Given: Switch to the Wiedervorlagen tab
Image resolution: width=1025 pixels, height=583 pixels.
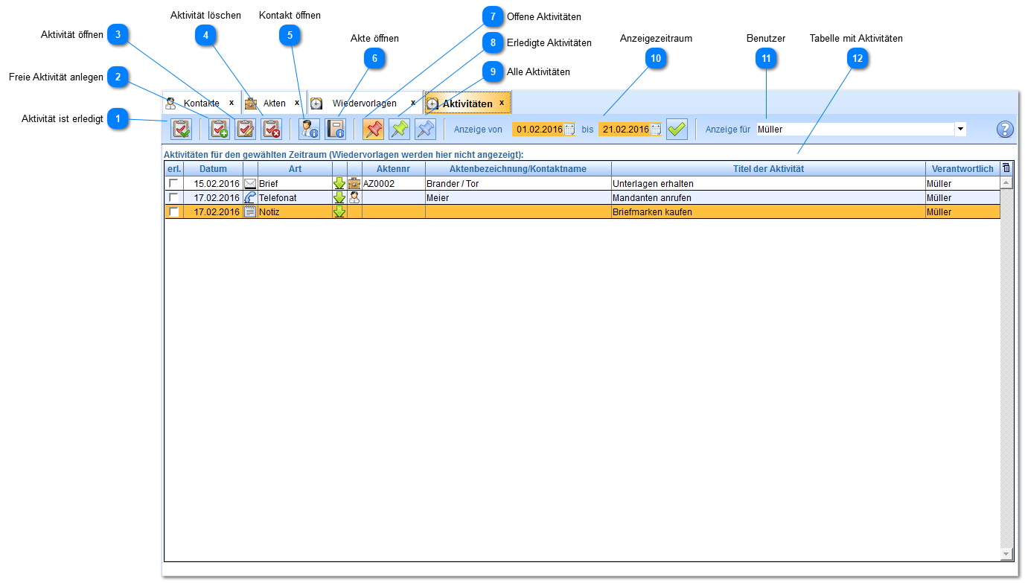Looking at the screenshot, I should [364, 103].
